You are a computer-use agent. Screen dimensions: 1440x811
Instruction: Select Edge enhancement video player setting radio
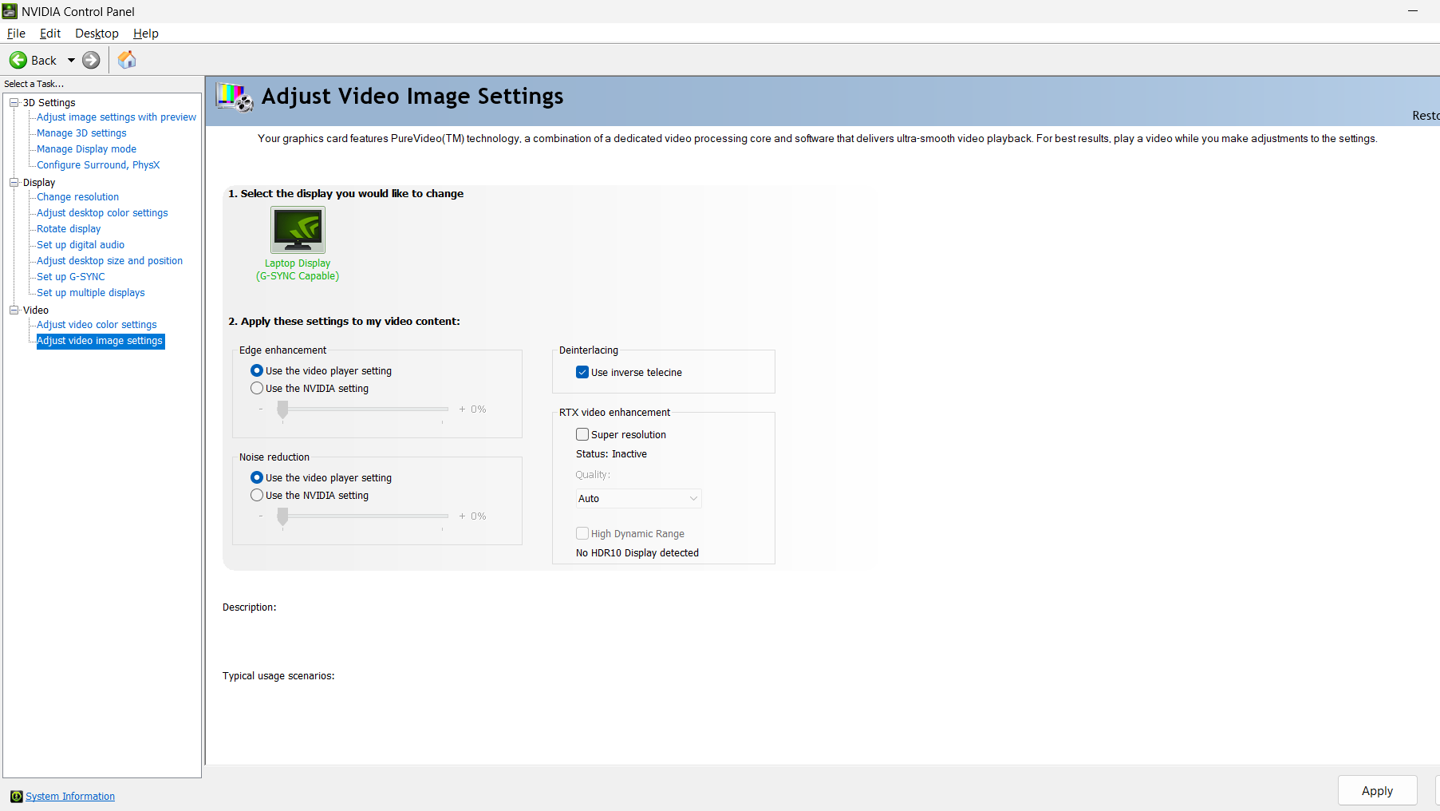click(x=257, y=370)
